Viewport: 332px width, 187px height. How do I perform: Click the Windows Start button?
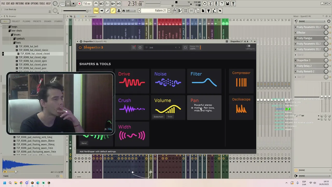coord(4,183)
